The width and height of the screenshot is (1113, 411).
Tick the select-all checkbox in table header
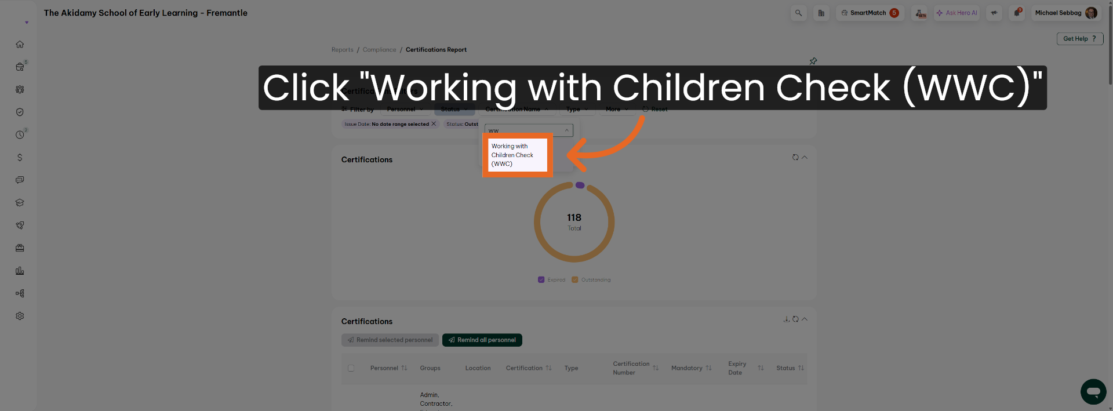(351, 368)
